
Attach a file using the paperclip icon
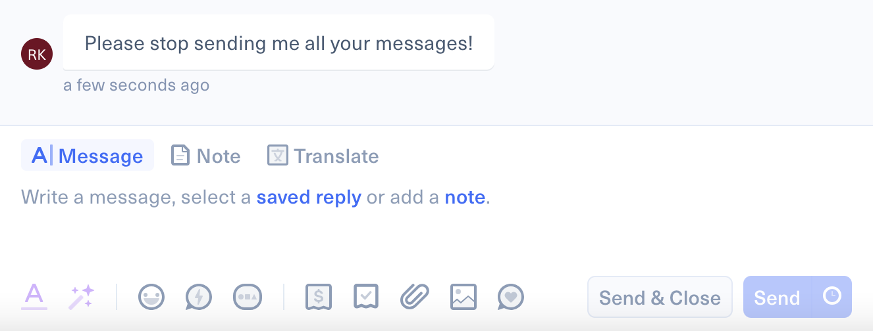[415, 297]
